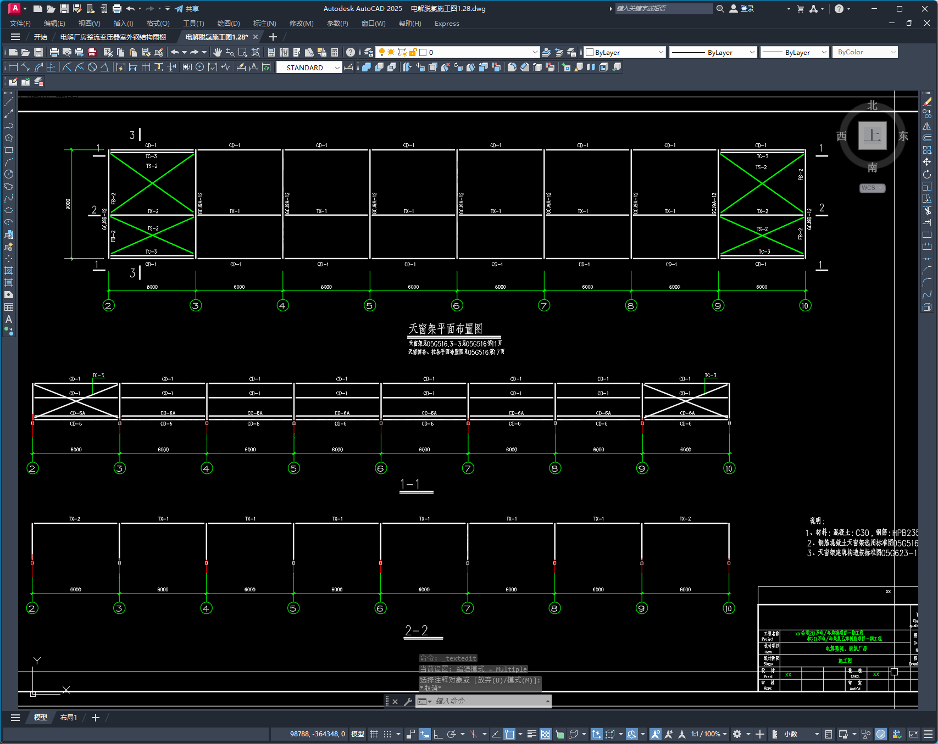The height and width of the screenshot is (744, 938).
Task: Toggle the drawing grid display
Action: [374, 734]
